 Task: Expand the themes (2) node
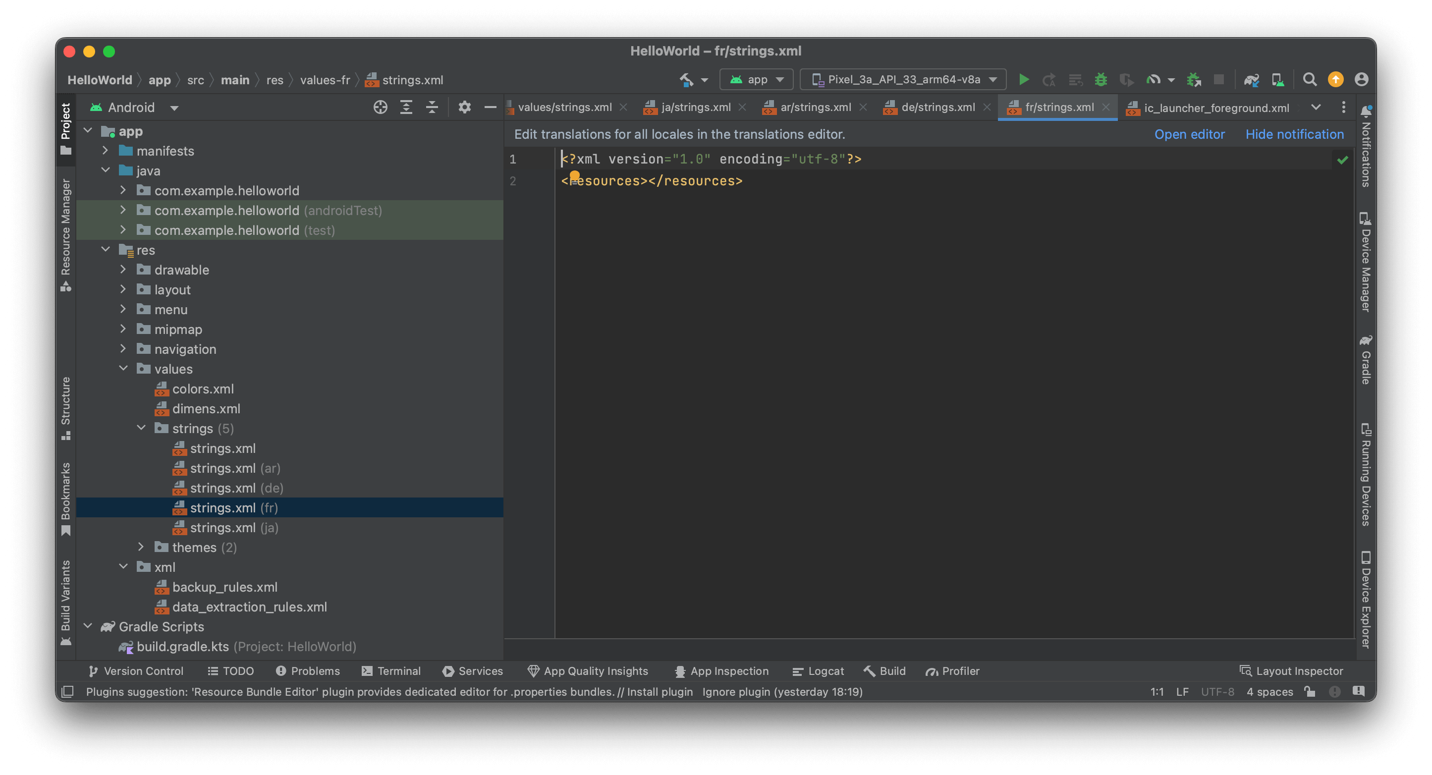141,547
